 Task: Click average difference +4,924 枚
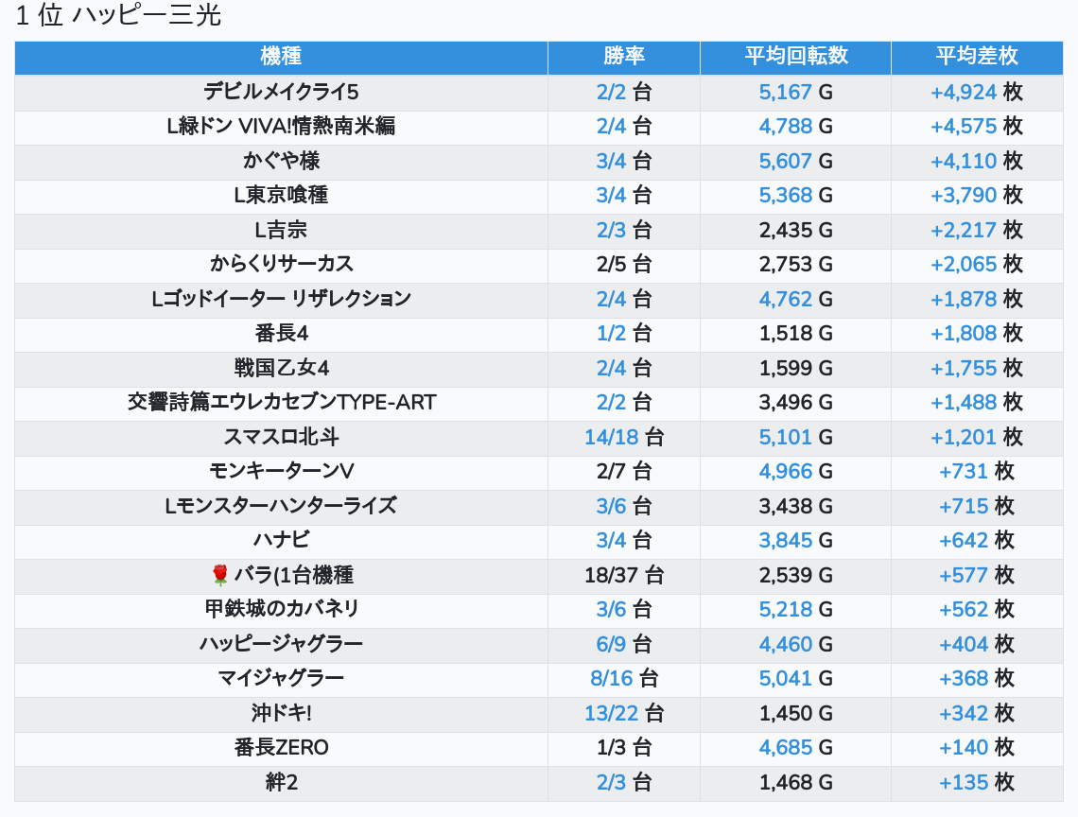tap(976, 92)
